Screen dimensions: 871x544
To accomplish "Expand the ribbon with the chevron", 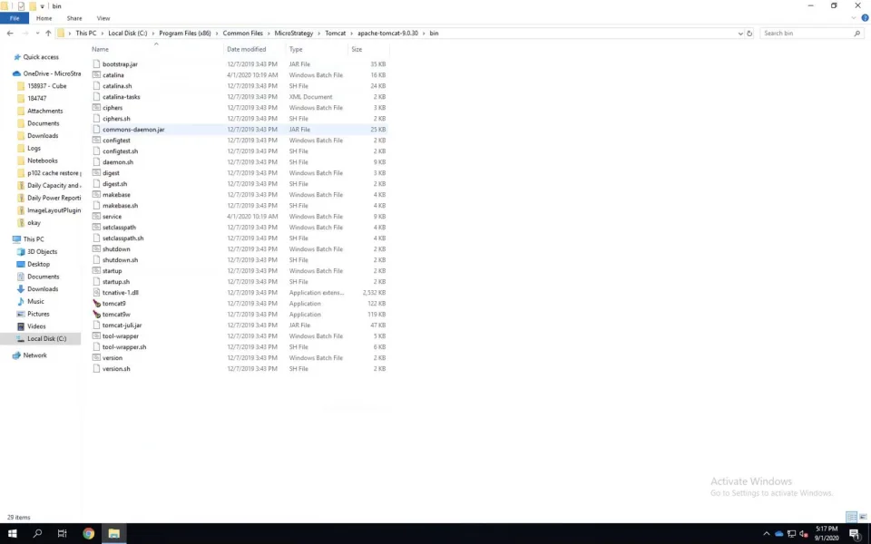I will click(854, 18).
